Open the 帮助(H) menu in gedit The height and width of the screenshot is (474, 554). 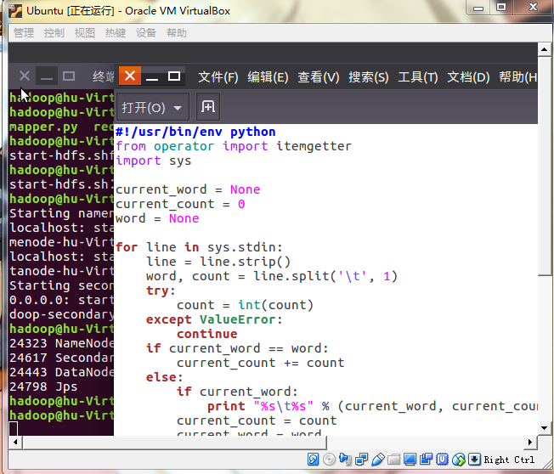click(x=518, y=76)
